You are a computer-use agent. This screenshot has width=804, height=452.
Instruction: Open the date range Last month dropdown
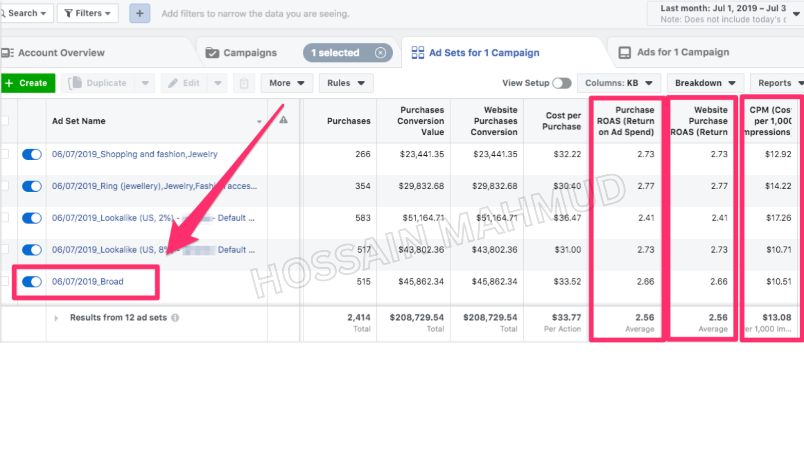tap(725, 13)
